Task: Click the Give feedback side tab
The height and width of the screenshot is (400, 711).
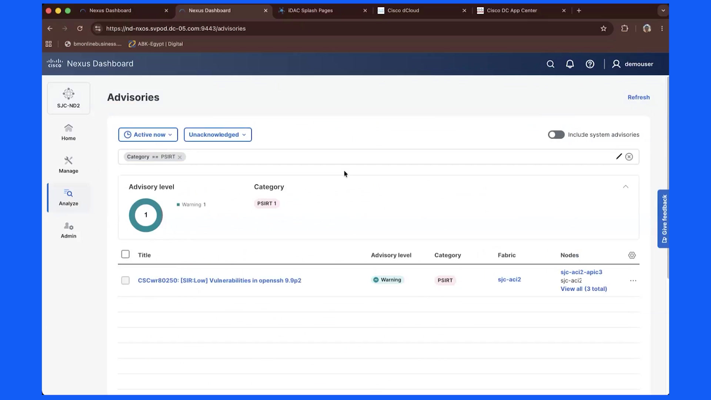Action: click(x=664, y=219)
